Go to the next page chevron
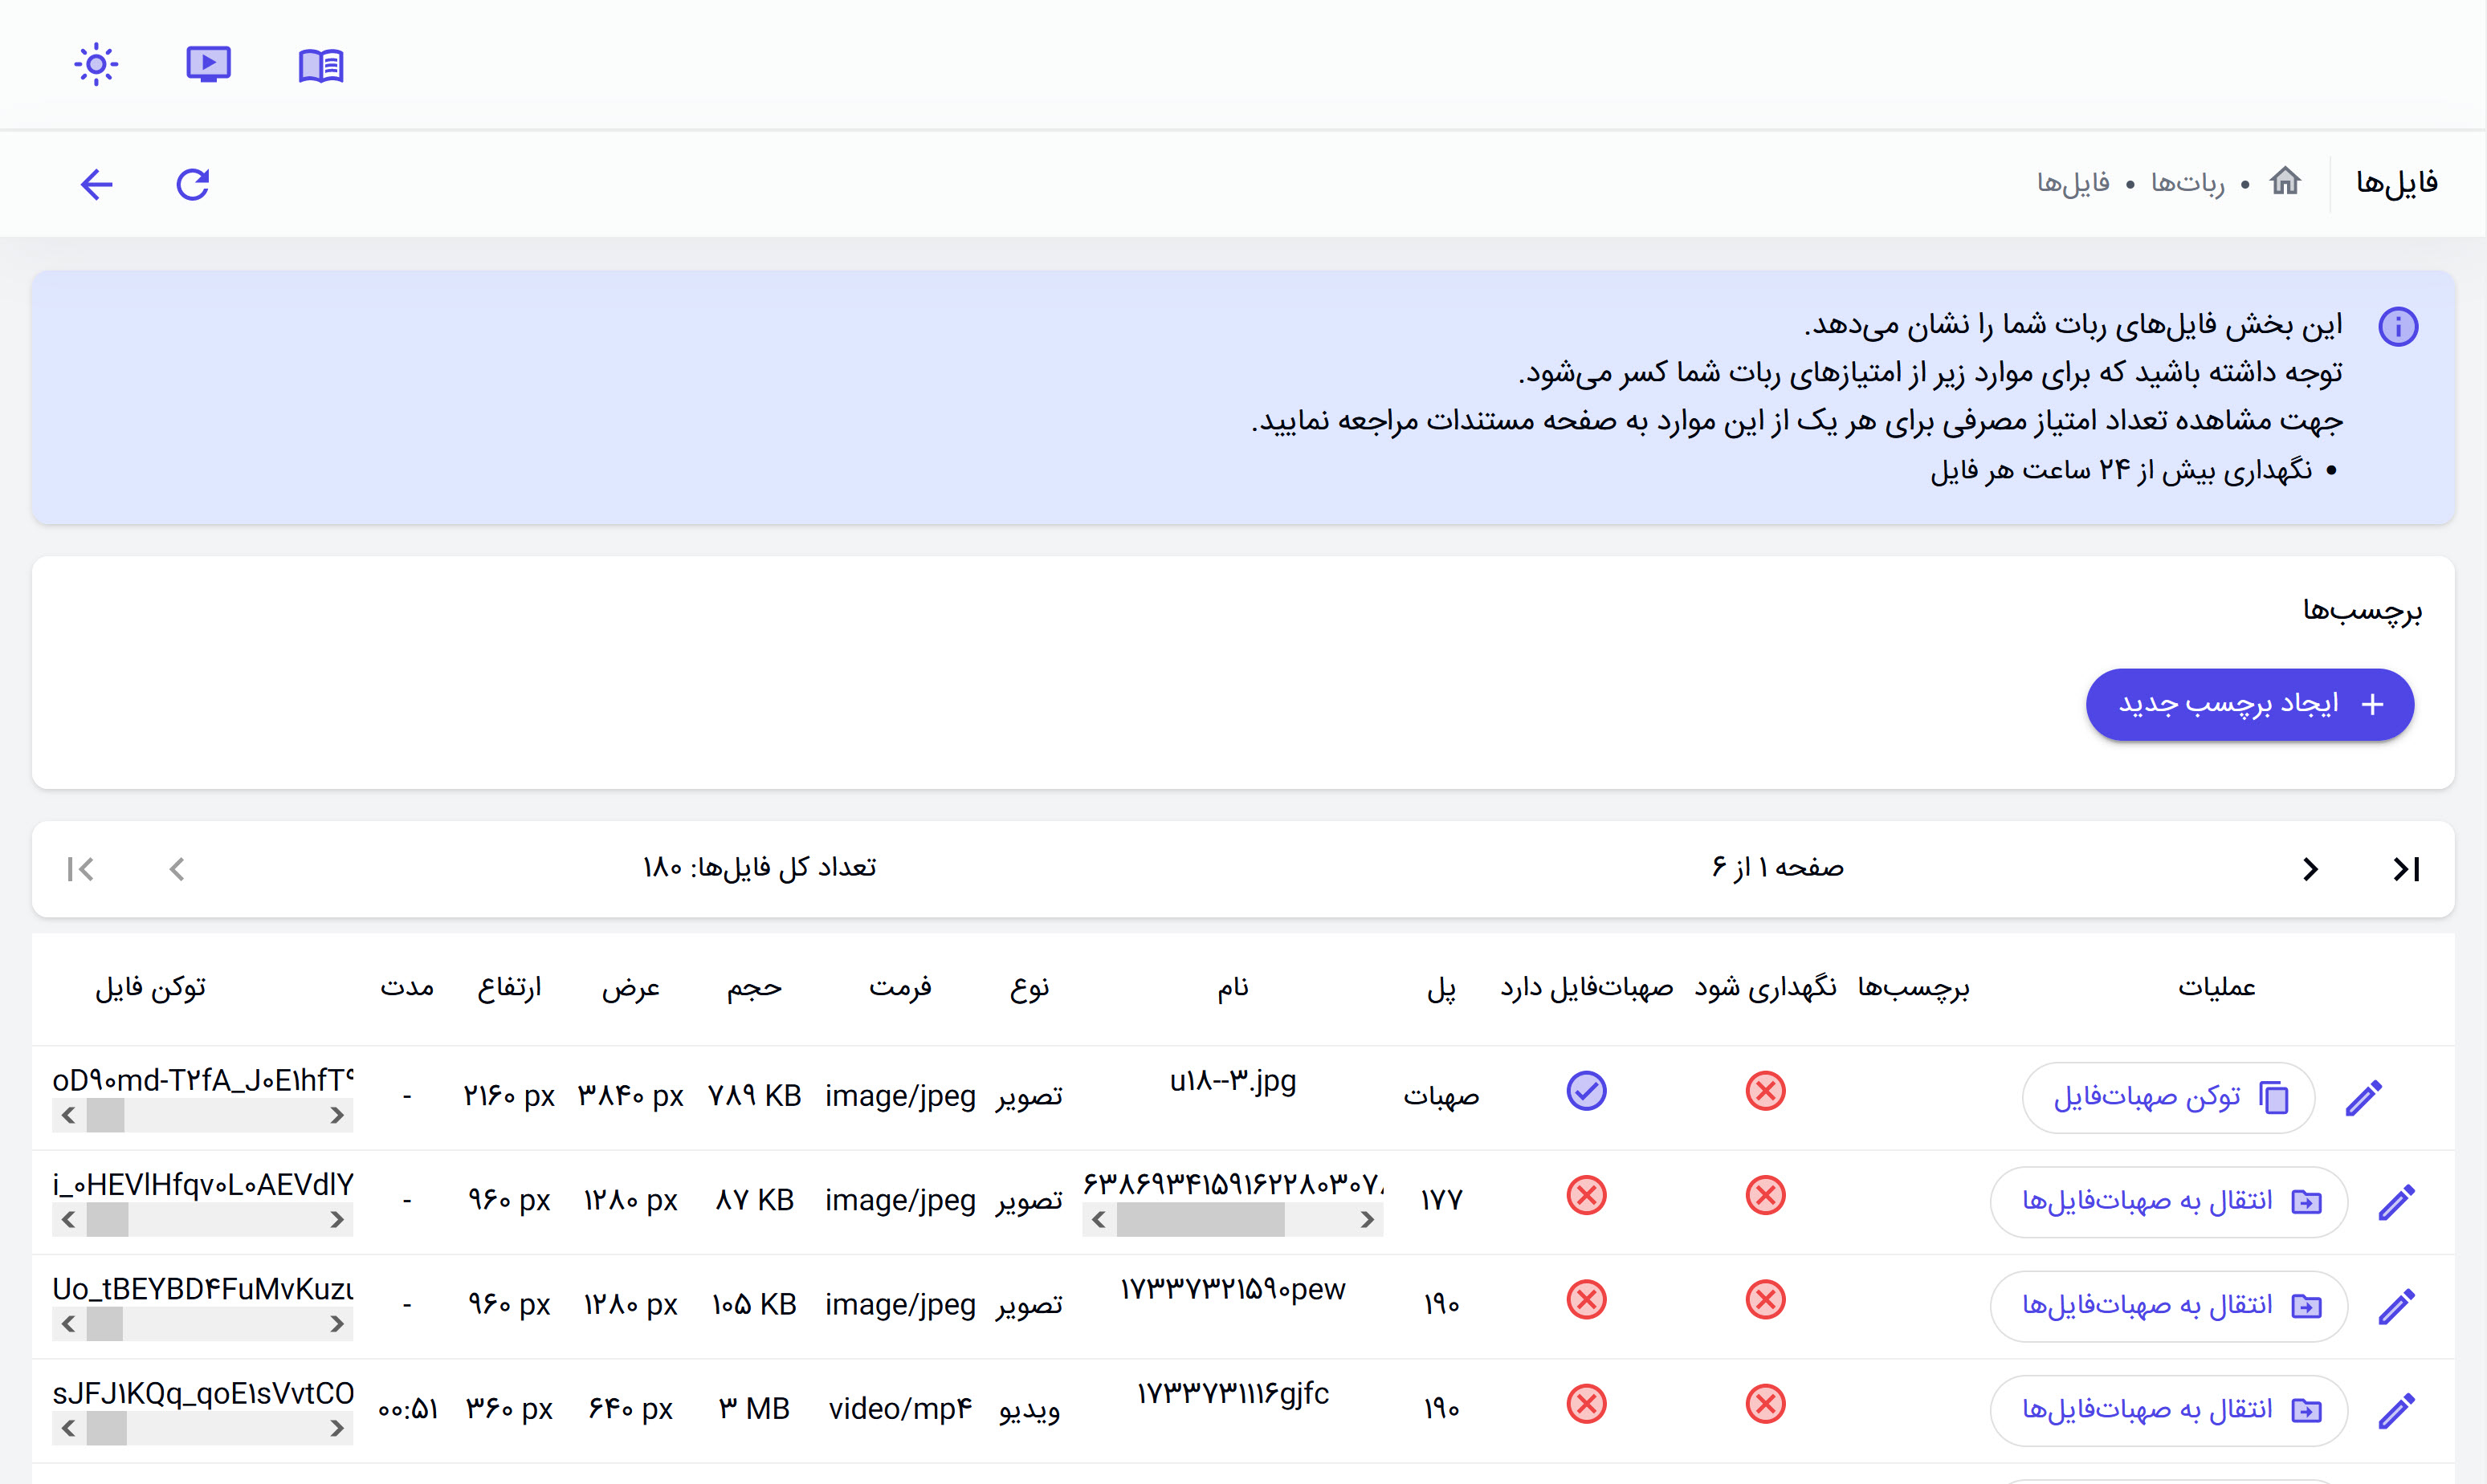2487x1484 pixels. (x=2310, y=869)
